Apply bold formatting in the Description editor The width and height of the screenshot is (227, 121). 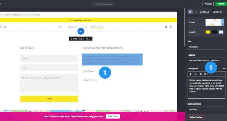point(190,74)
